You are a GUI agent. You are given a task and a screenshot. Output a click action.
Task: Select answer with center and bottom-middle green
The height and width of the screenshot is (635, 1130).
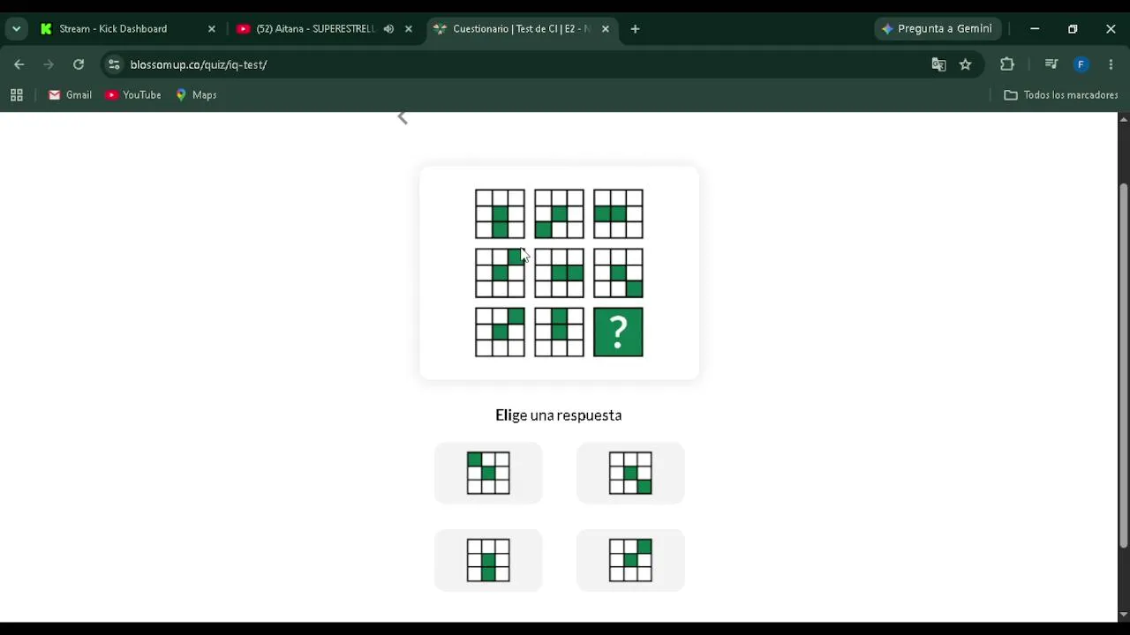[x=488, y=560]
